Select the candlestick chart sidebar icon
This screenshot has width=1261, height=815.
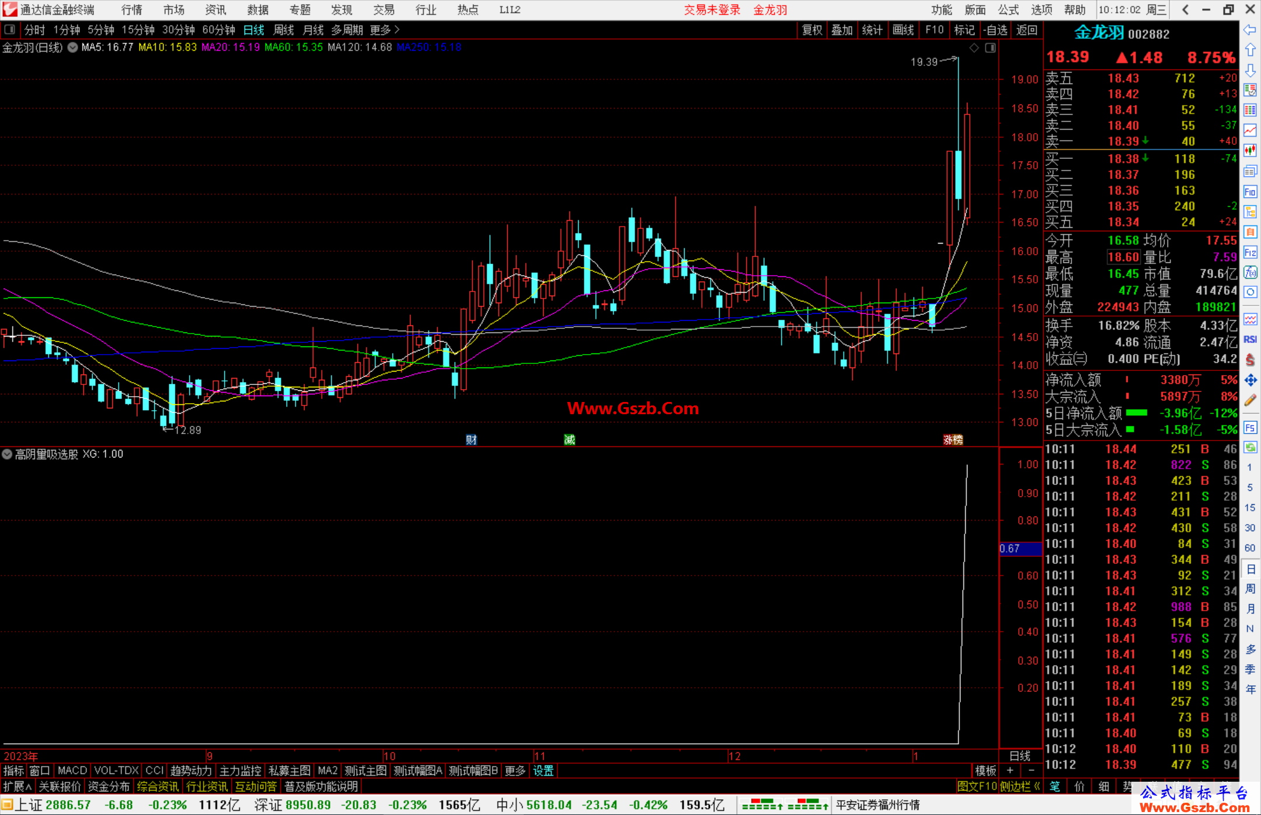[1250, 151]
